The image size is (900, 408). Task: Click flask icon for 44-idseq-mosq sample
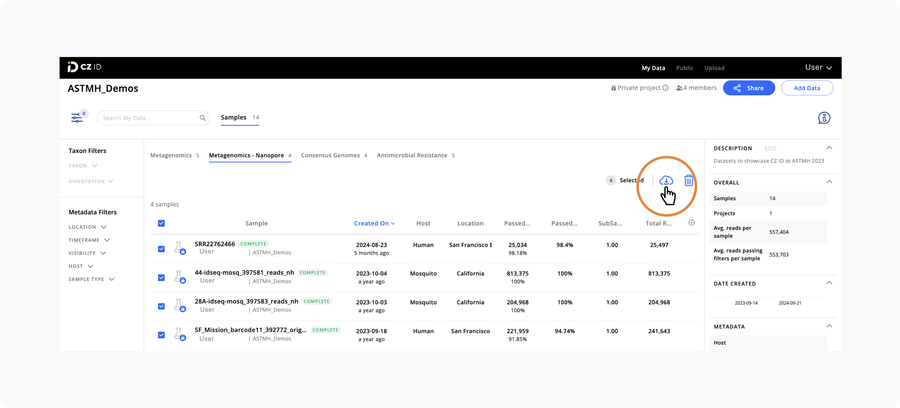tap(179, 277)
